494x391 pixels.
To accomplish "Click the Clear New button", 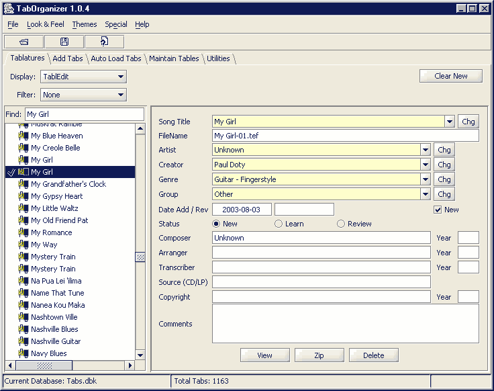I will click(451, 76).
